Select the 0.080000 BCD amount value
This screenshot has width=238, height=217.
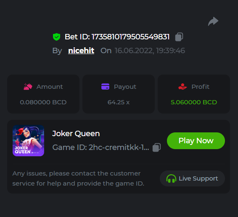pos(43,102)
